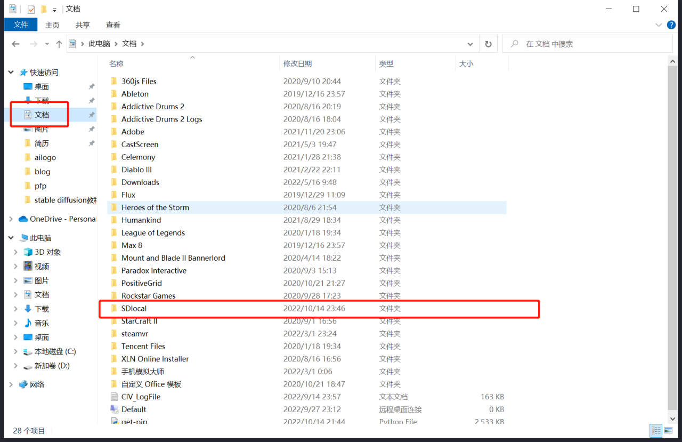Click the Forward navigation arrow
Screen dimensions: 682x442
point(34,44)
